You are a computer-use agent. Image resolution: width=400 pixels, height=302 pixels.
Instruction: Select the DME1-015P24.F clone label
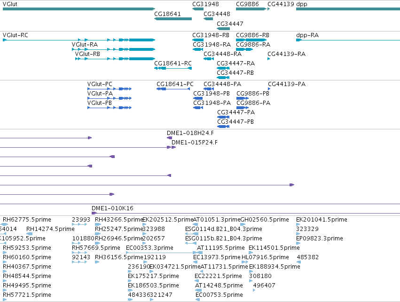(x=195, y=143)
